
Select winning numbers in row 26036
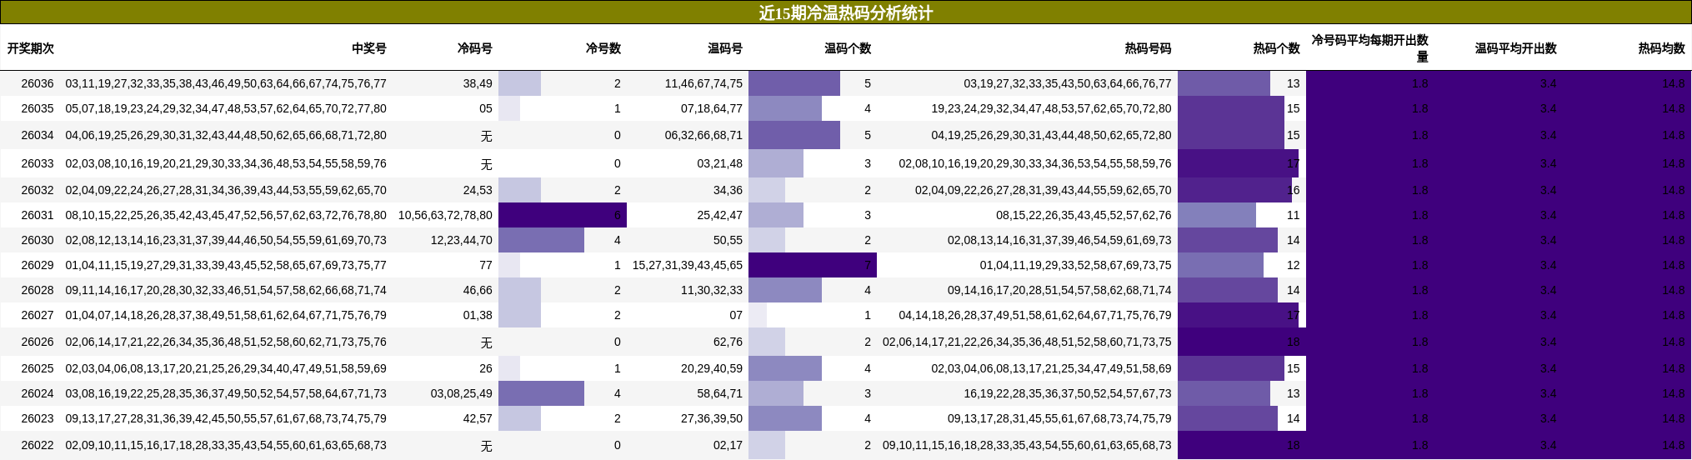point(226,83)
